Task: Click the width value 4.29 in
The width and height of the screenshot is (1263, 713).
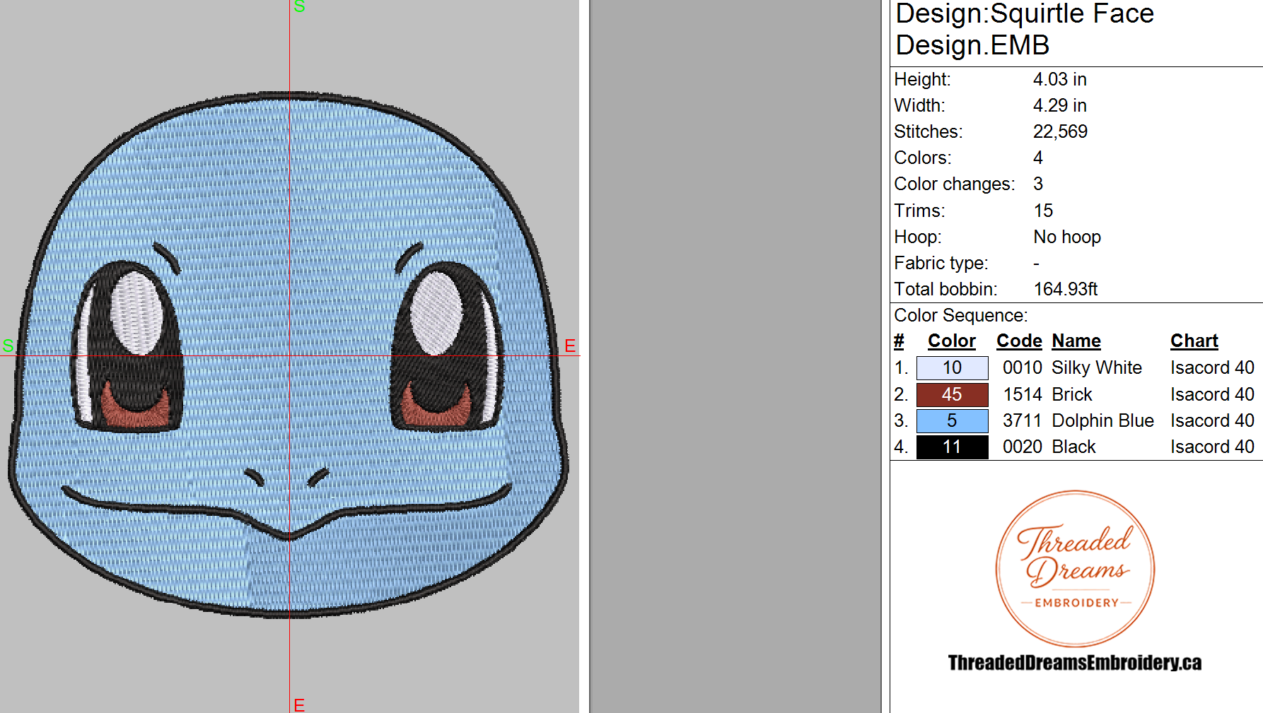Action: coord(1059,105)
